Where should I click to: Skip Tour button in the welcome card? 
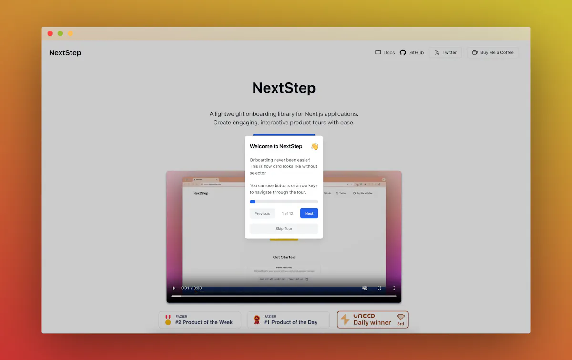[x=284, y=228]
